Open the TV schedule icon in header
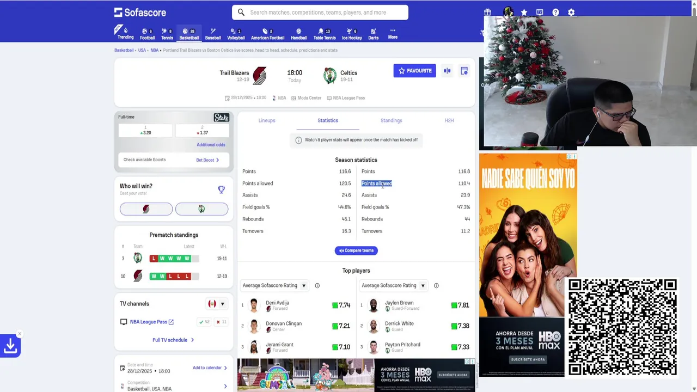Screen dimensions: 697x392 click(540, 12)
